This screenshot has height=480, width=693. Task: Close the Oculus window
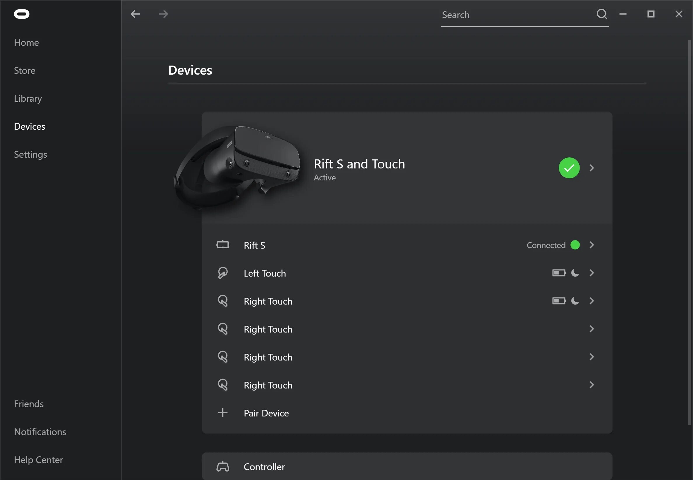(x=679, y=14)
